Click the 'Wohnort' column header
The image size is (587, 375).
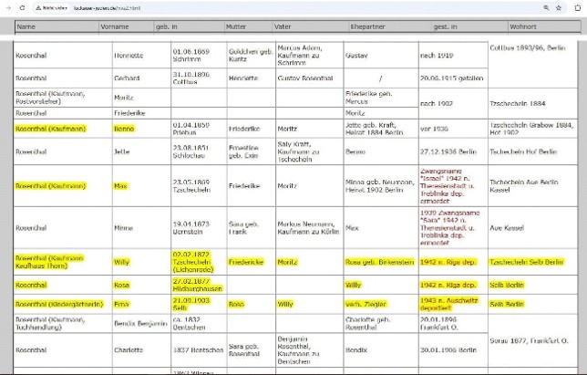tap(544, 26)
